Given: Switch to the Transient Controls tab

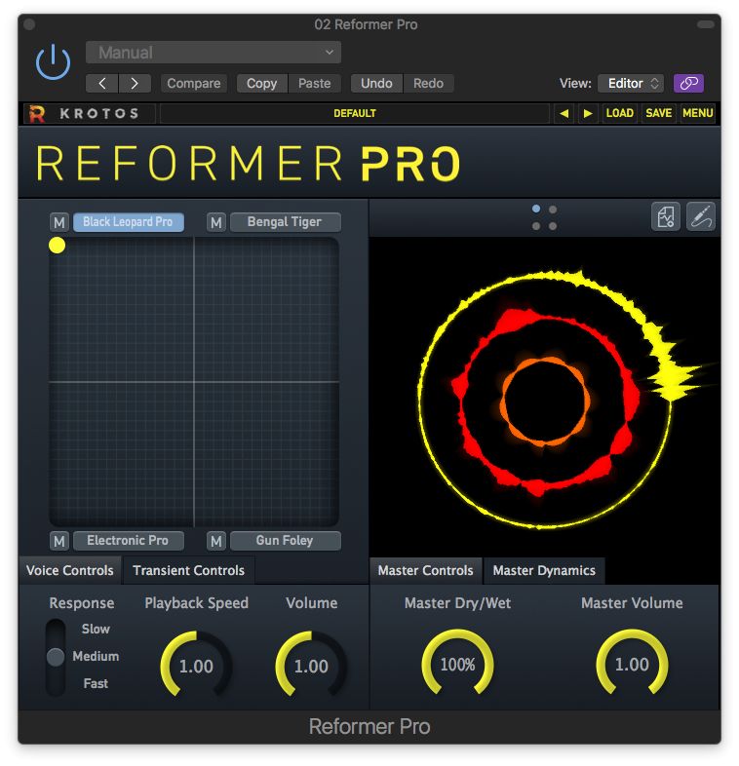Looking at the screenshot, I should coord(189,570).
